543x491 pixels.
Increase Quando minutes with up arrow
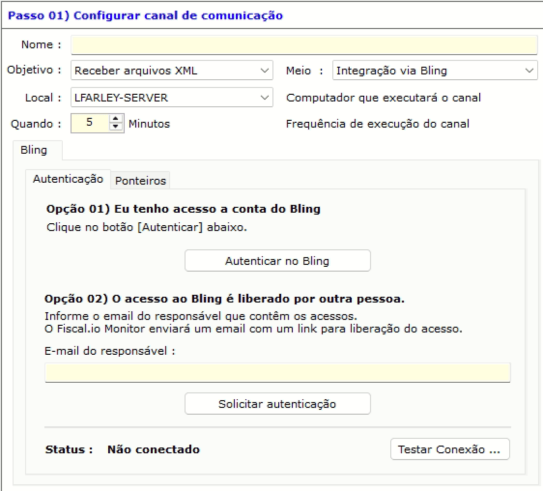115,118
